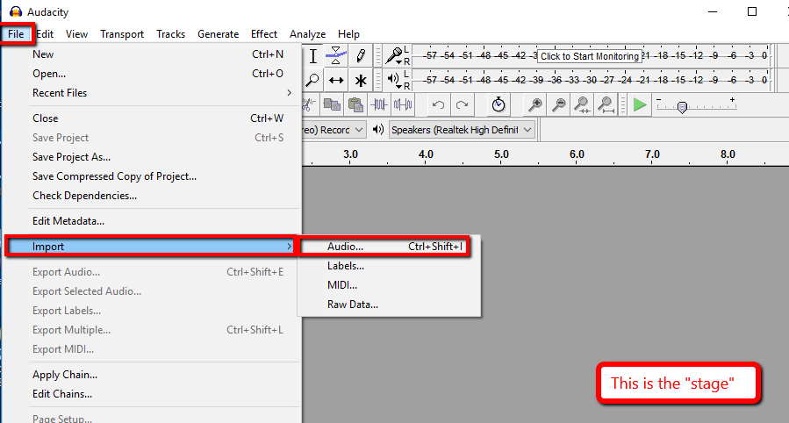Click the Redo arrow icon
The height and width of the screenshot is (423, 789).
pyautogui.click(x=462, y=104)
